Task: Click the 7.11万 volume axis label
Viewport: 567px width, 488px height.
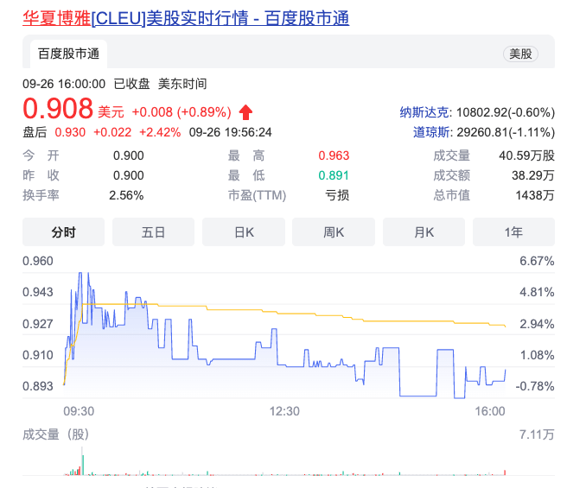Action: [537, 434]
